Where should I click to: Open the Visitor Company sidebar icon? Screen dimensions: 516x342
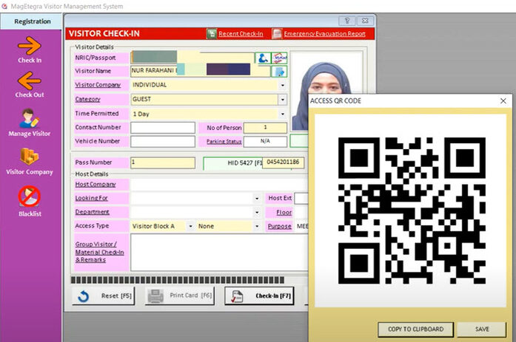coord(29,157)
